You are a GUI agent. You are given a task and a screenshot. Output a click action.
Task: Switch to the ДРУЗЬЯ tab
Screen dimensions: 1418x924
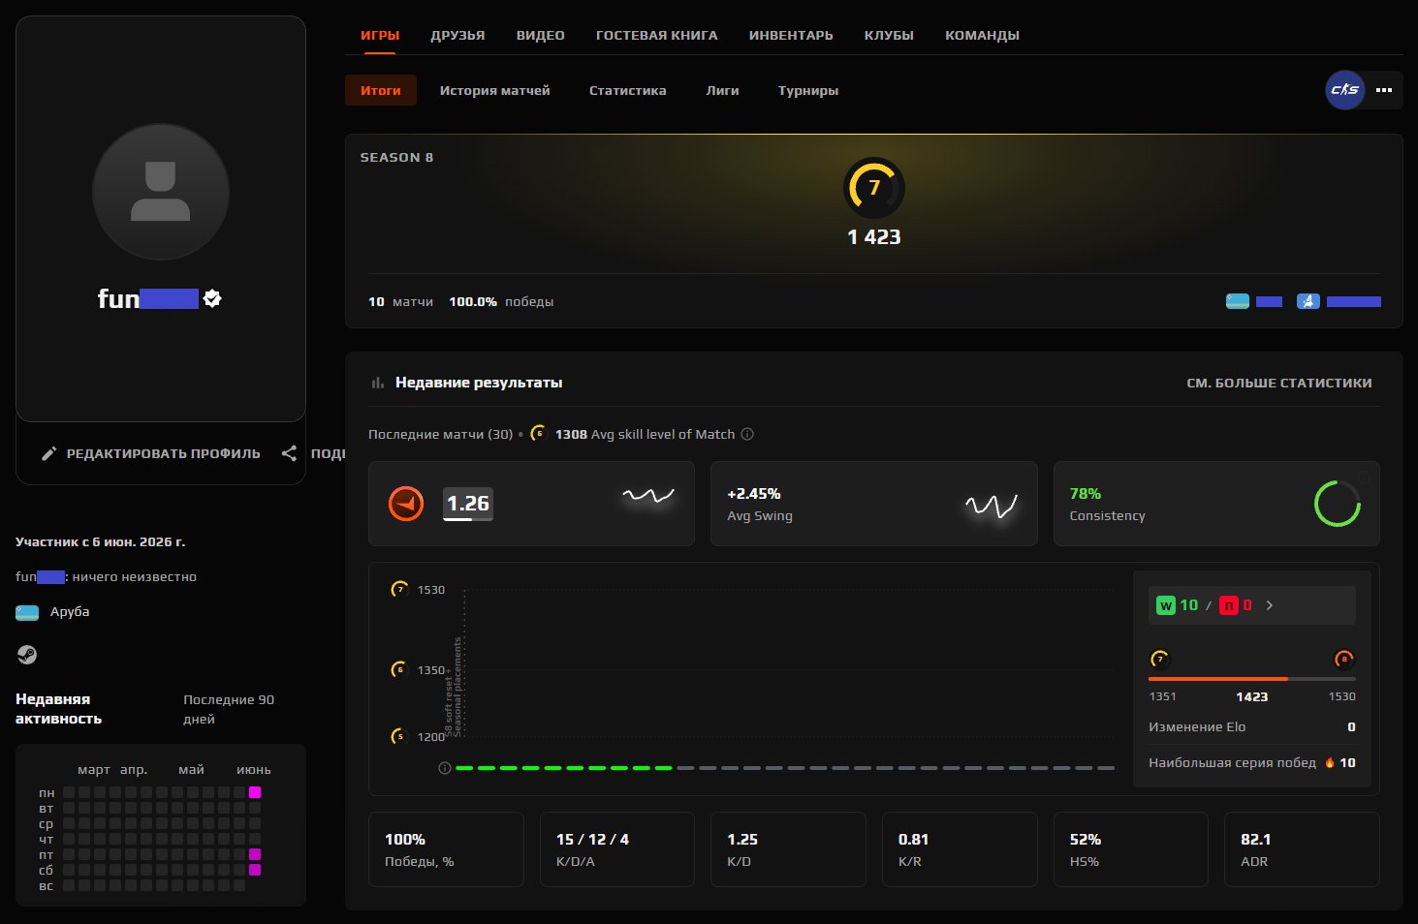[x=457, y=35]
